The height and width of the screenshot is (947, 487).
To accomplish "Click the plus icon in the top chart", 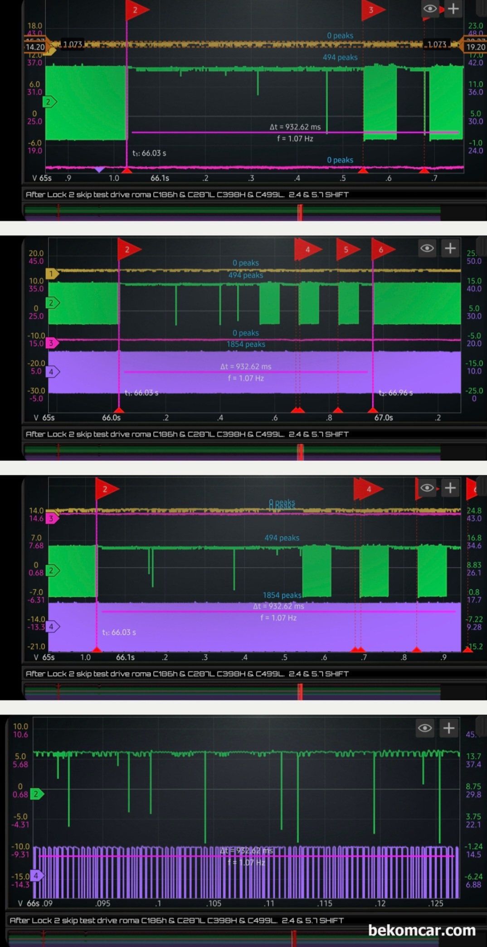I will (x=453, y=9).
